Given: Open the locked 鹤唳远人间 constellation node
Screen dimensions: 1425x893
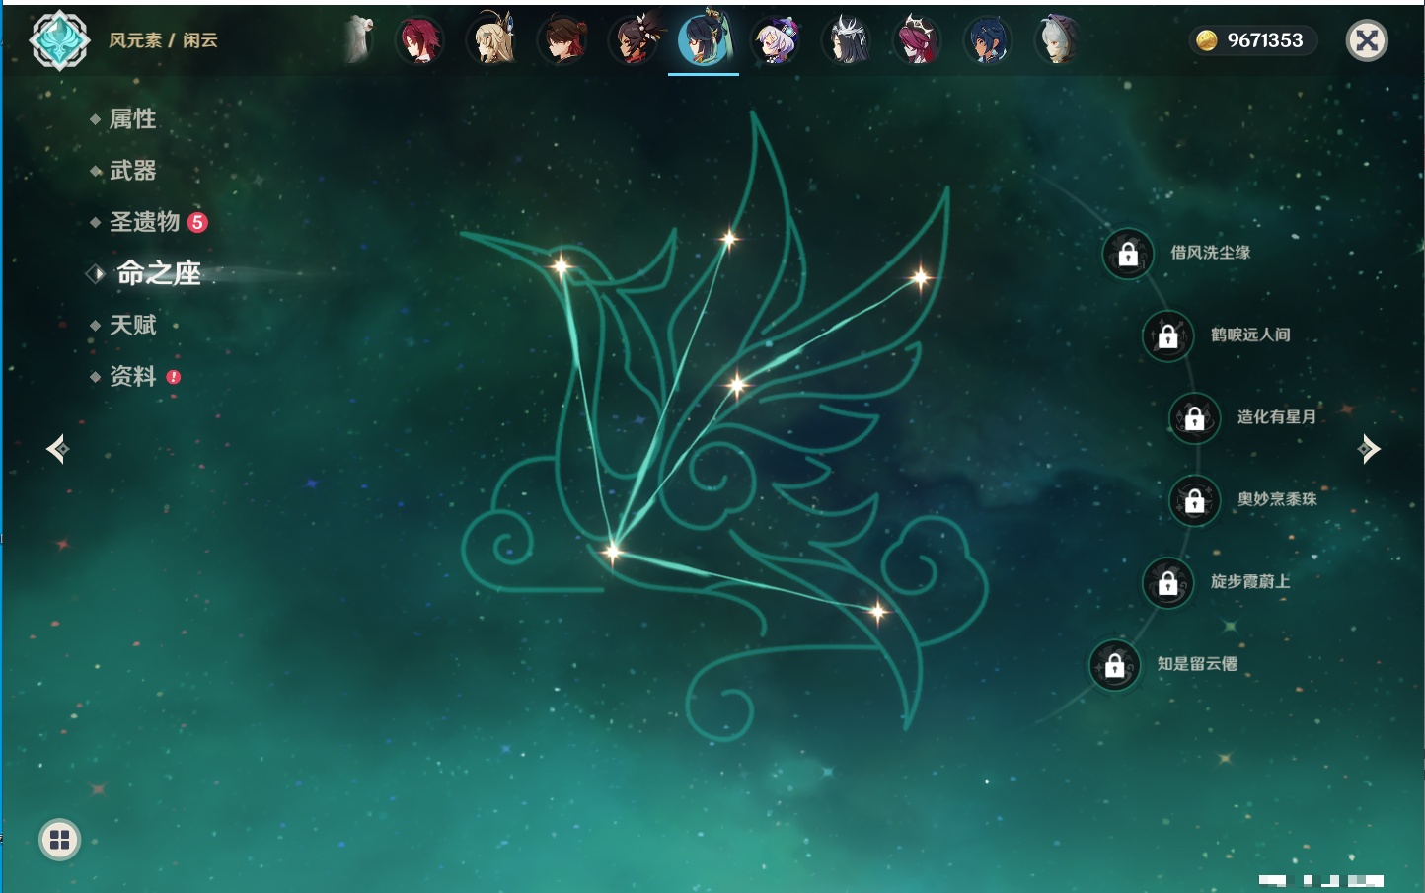Looking at the screenshot, I should tap(1168, 335).
